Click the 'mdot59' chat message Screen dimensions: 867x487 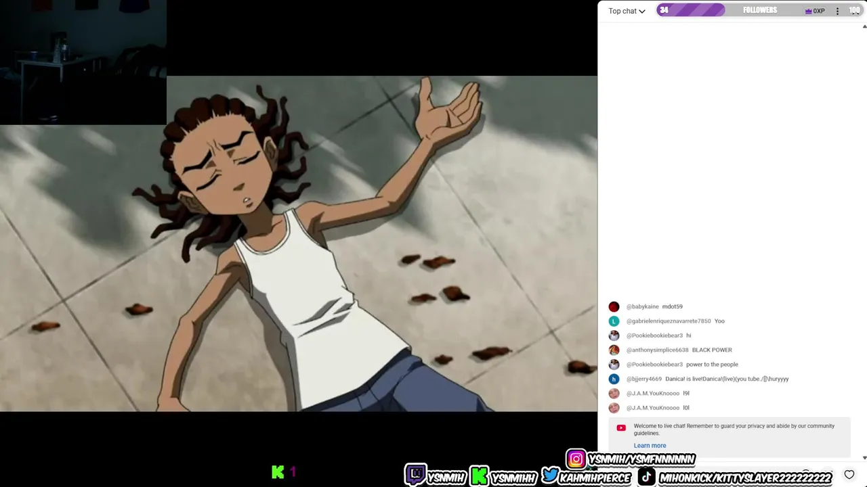pyautogui.click(x=672, y=306)
